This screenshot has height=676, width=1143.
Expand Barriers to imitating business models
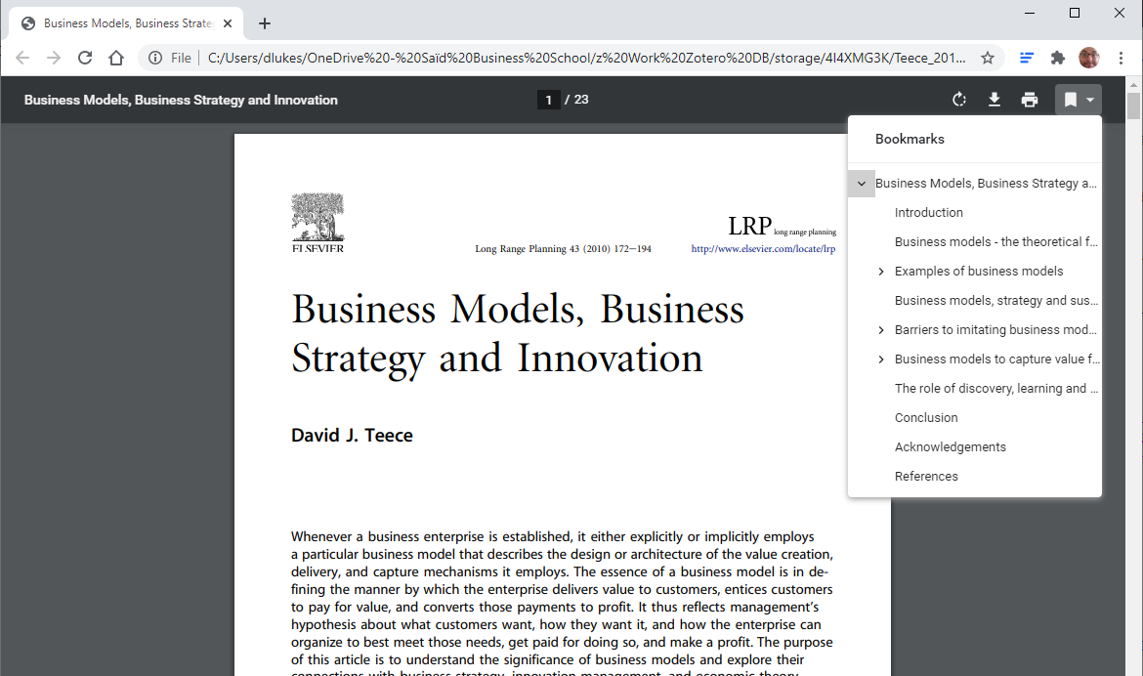880,329
